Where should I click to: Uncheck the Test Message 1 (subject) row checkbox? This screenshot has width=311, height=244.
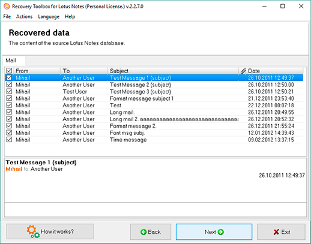[9, 77]
